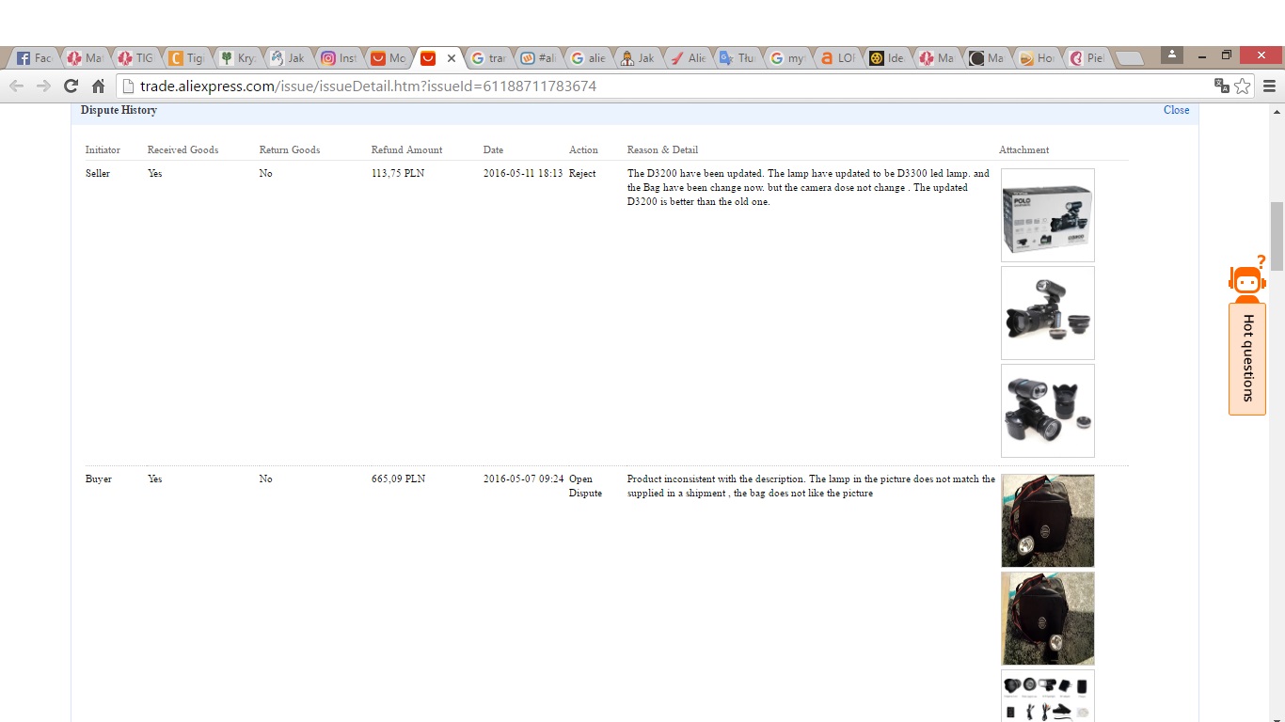
Task: Close the Dispute History panel
Action: coord(1176,110)
